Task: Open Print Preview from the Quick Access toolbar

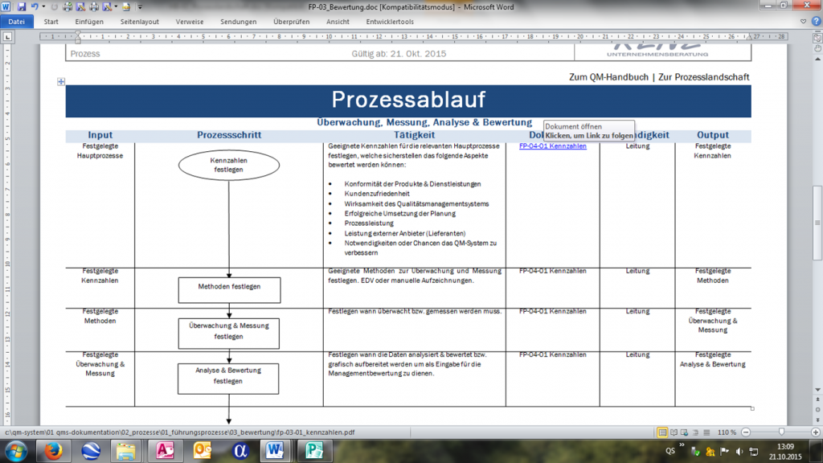Action: [80, 8]
